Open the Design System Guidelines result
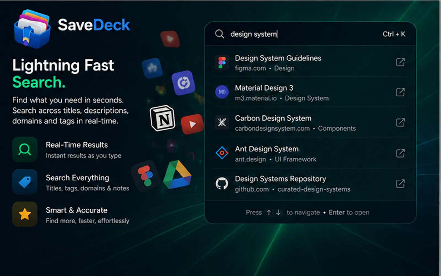Screen dimensions: 441x276 point(310,63)
